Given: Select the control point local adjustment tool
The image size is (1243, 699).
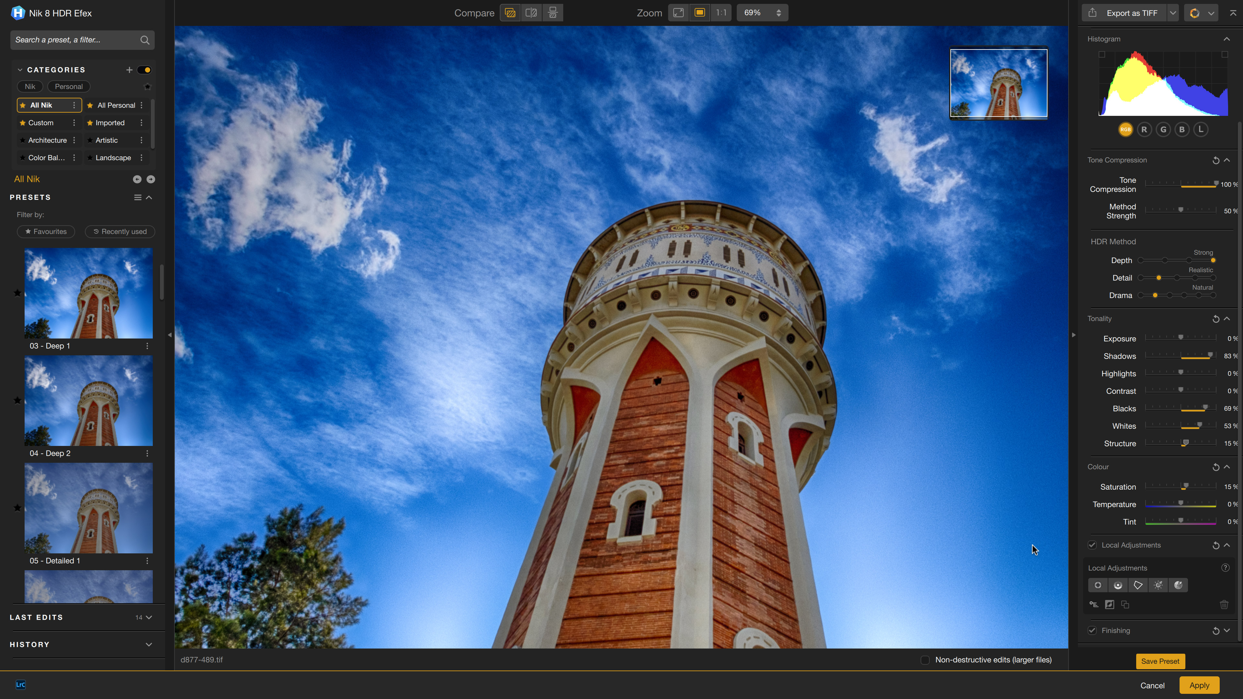Looking at the screenshot, I should [1098, 585].
